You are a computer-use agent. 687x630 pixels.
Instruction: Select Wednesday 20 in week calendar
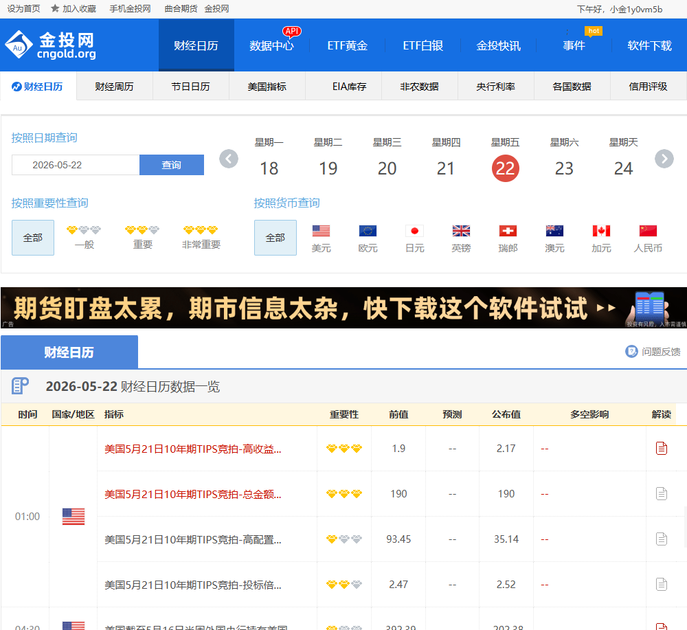[387, 168]
